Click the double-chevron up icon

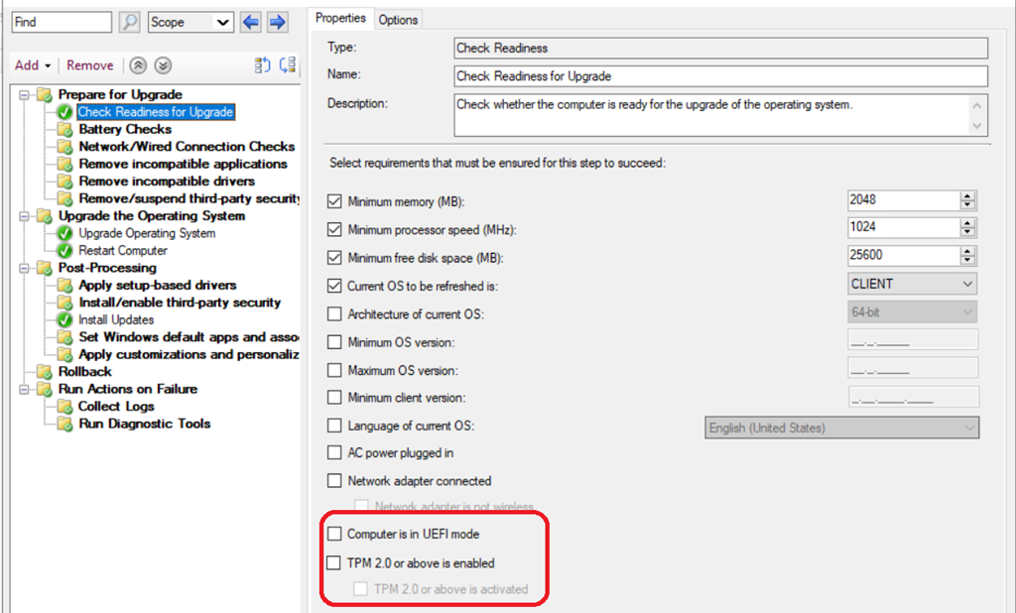click(x=138, y=65)
